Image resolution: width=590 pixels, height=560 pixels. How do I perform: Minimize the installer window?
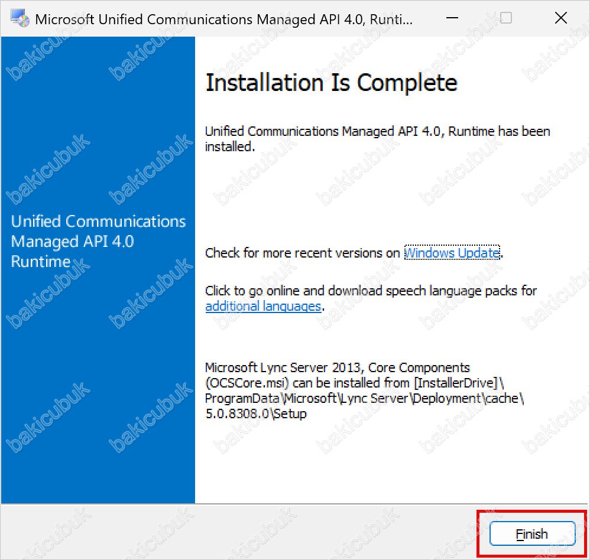pos(452,18)
